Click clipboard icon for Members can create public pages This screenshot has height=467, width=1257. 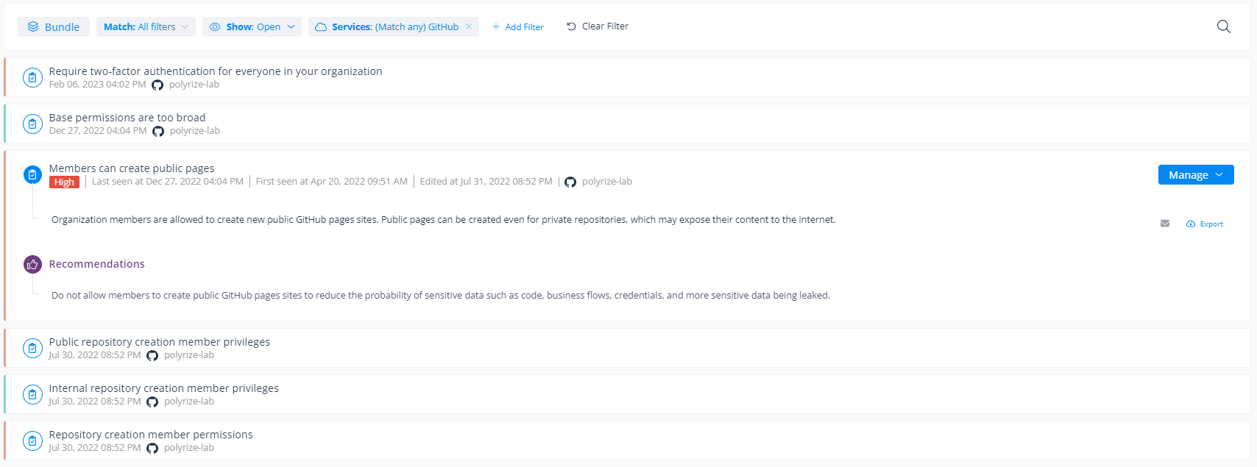pyautogui.click(x=32, y=174)
